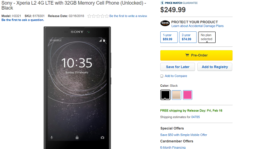Open Be the first to write a review

(x=128, y=16)
